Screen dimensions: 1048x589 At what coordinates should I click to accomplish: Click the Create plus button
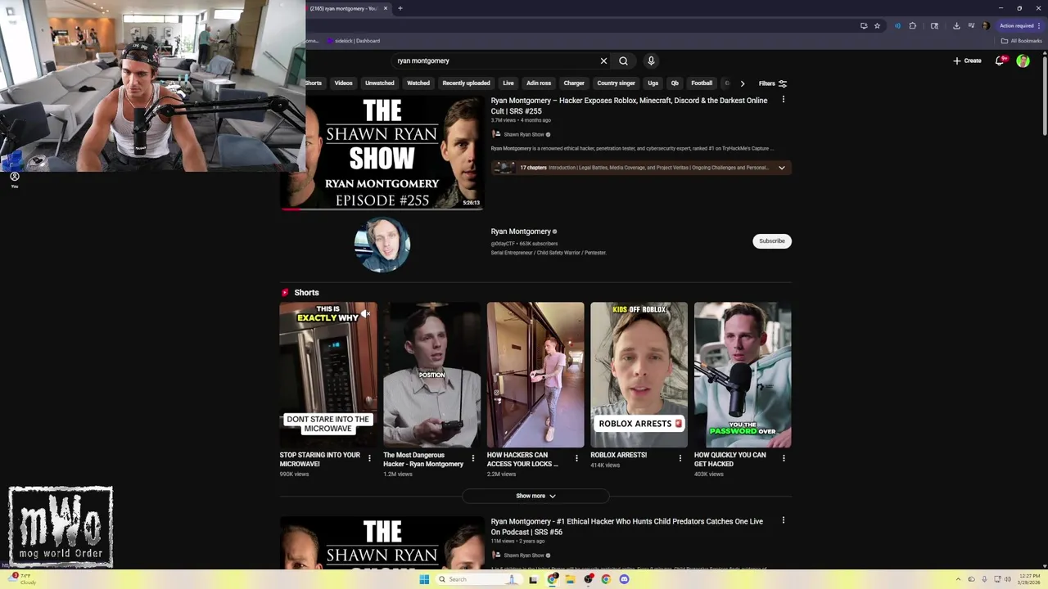(x=967, y=61)
